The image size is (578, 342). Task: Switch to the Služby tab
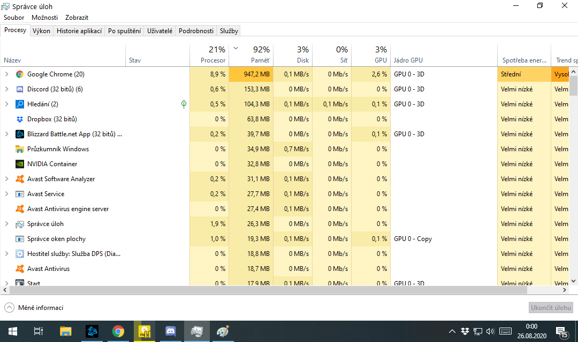pyautogui.click(x=229, y=31)
